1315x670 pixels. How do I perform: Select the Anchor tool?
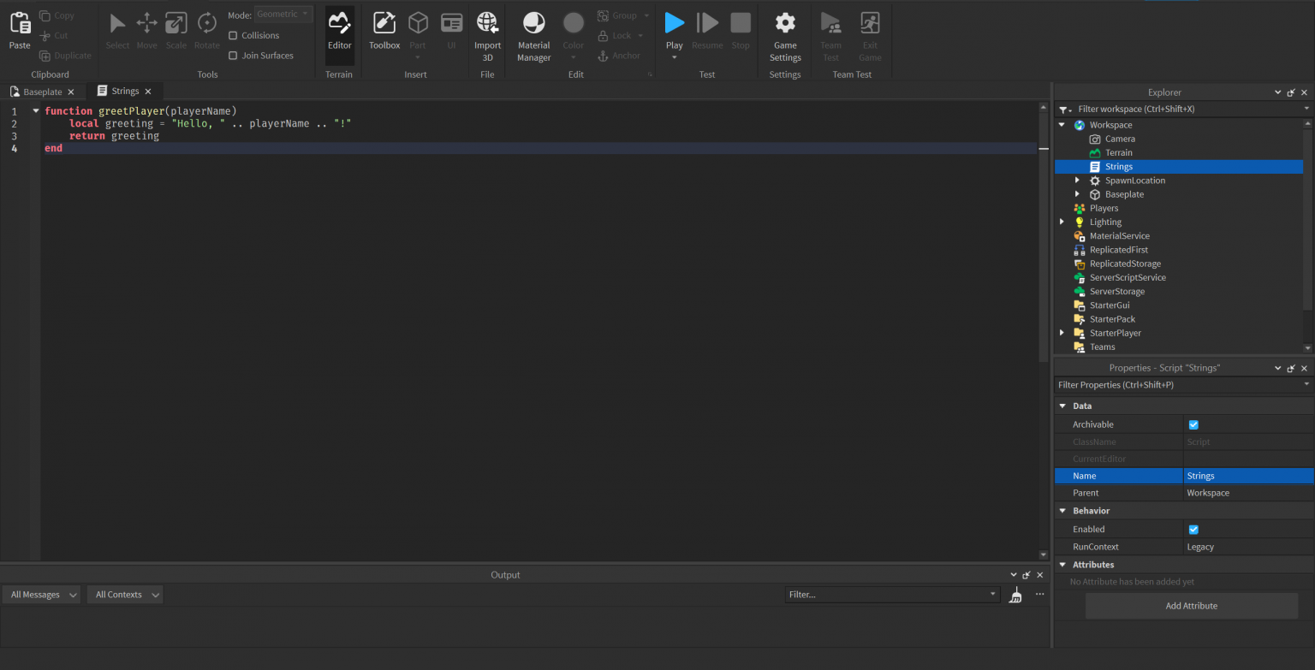tap(621, 55)
